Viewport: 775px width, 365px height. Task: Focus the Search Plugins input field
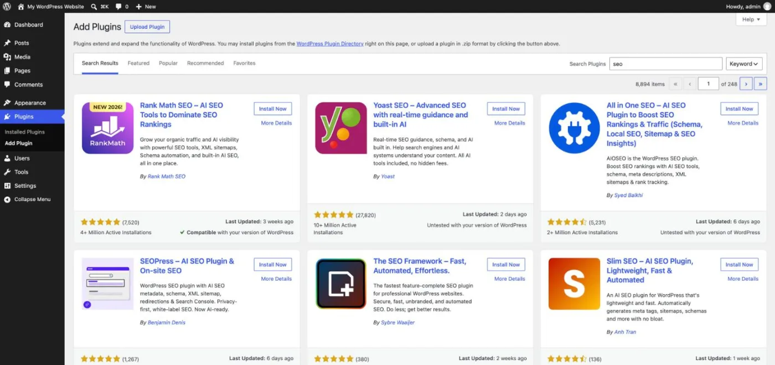click(x=666, y=64)
